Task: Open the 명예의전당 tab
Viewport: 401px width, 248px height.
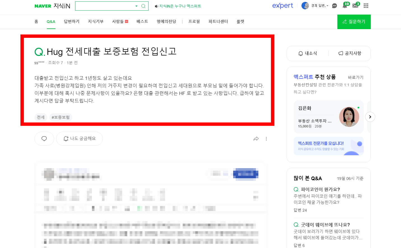Action: point(166,22)
